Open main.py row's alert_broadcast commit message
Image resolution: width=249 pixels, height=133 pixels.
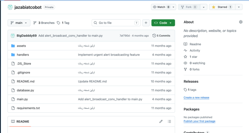110,99
